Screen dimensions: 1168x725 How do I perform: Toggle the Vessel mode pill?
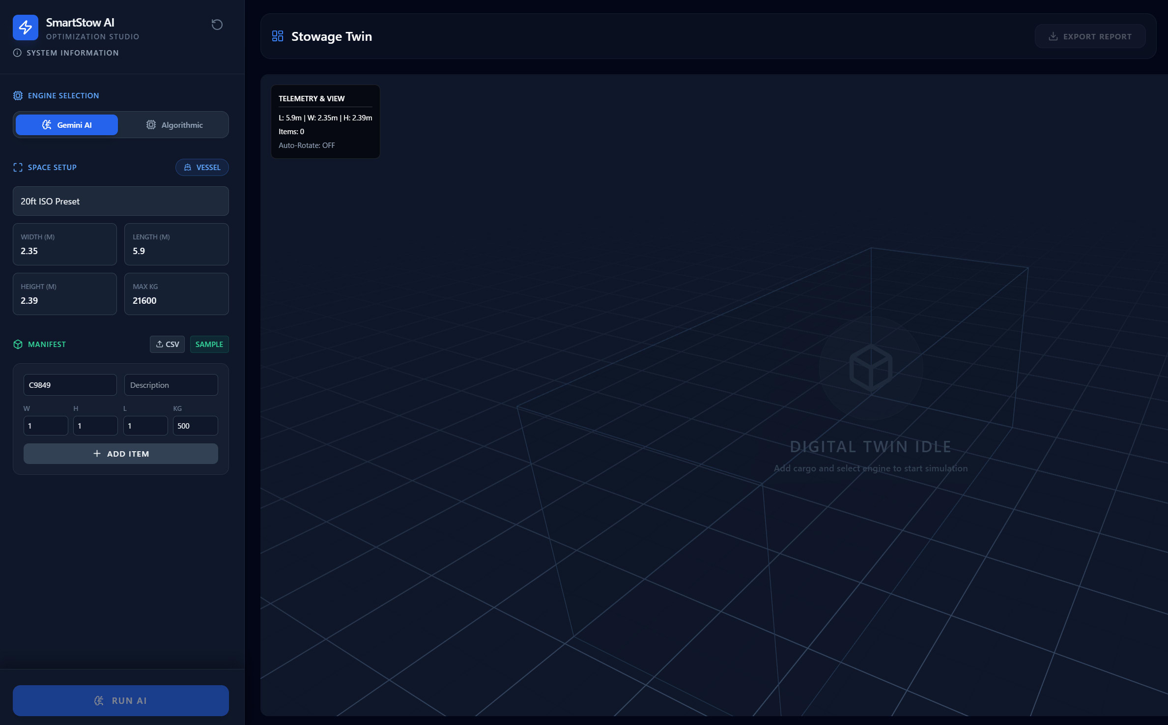(x=202, y=168)
